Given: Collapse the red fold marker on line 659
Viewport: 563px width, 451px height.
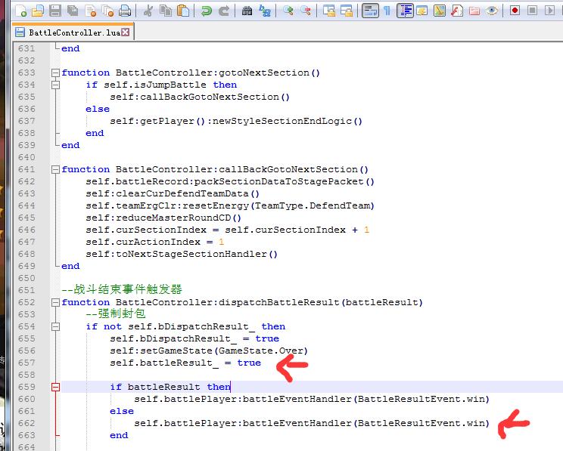Looking at the screenshot, I should pos(55,387).
